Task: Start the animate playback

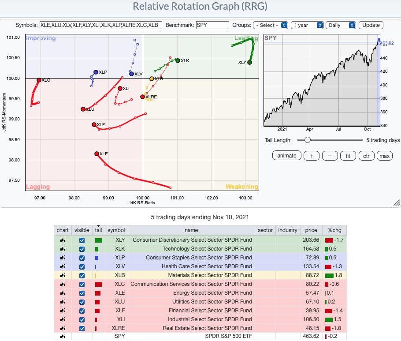Action: (x=287, y=156)
